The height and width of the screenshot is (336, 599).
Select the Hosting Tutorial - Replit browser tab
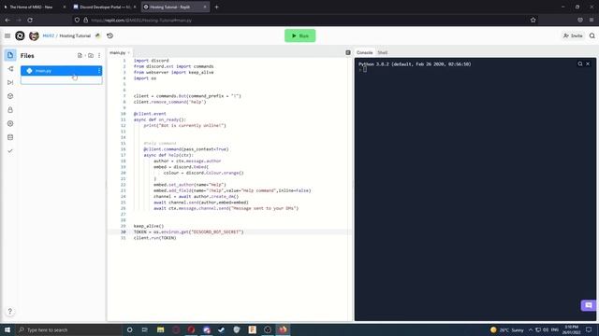pyautogui.click(x=175, y=7)
